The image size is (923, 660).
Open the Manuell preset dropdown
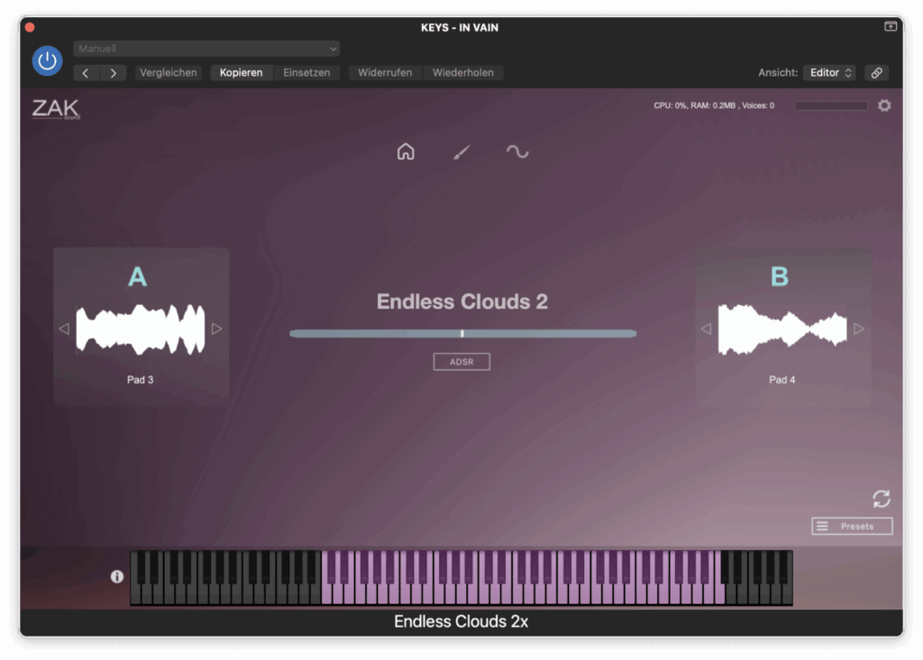click(x=207, y=49)
